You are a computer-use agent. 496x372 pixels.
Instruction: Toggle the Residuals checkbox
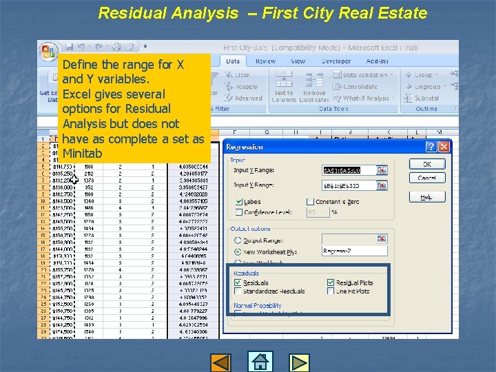pos(238,282)
